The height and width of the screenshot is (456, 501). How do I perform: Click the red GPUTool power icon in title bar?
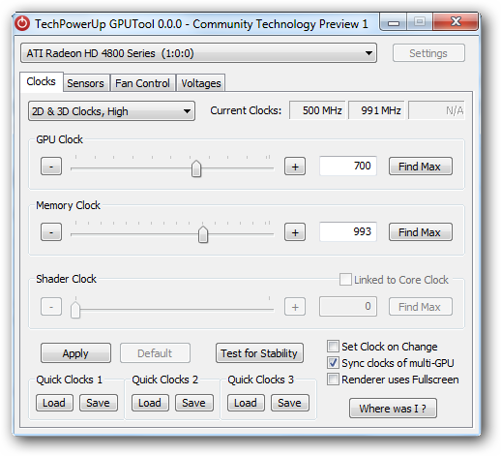tap(22, 23)
